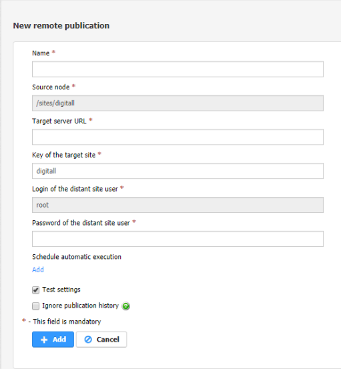
Task: Click the 'New remote publication' heading
Action: 61,25
